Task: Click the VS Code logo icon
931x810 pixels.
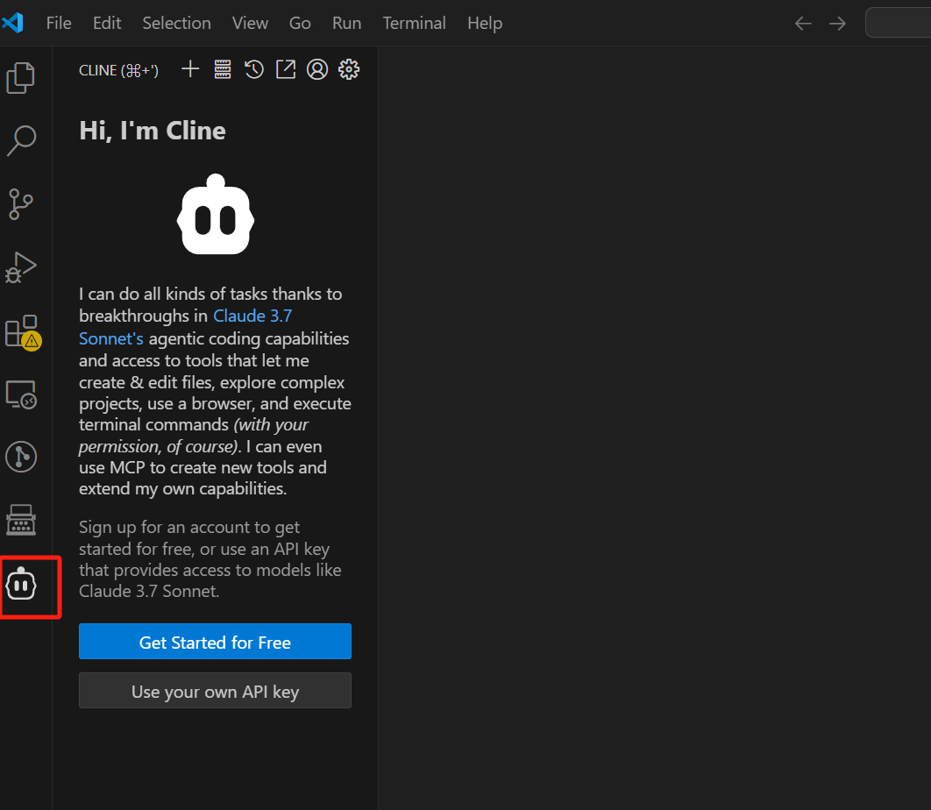Action: point(12,23)
